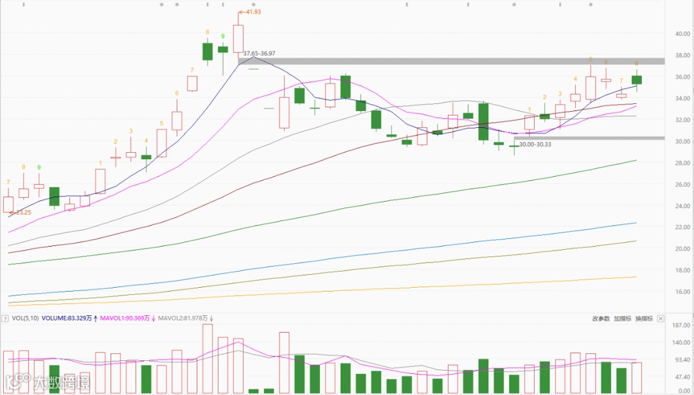Close the volume indicator panel with X
Image resolution: width=694 pixels, height=395 pixels.
pos(661,319)
